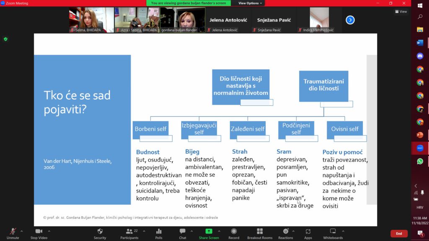Expand audio options arrow next to Unmute
The height and width of the screenshot is (241, 429).
click(22, 231)
